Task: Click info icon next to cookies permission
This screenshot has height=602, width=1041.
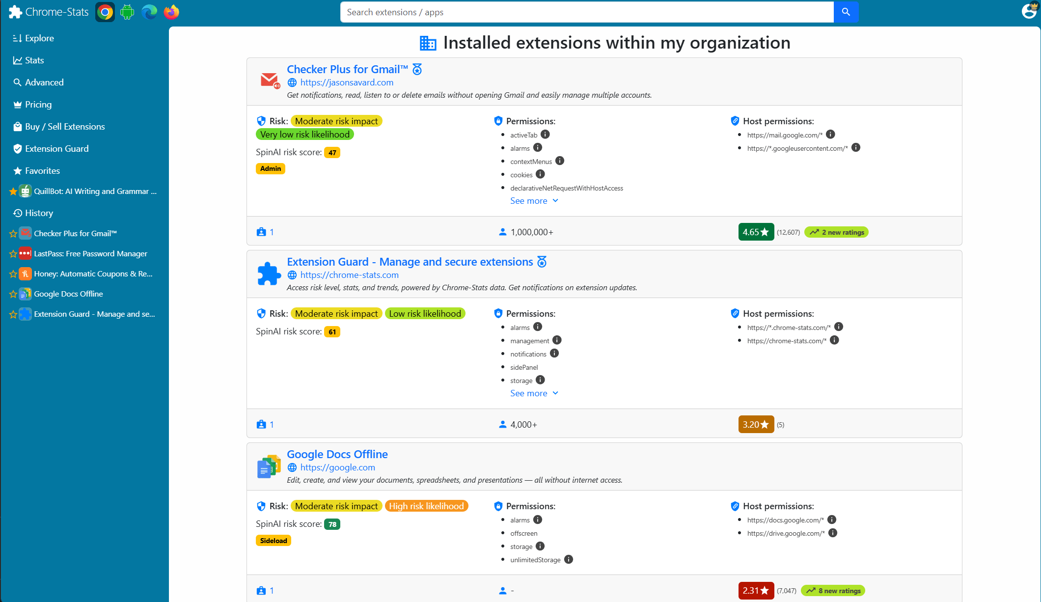Action: click(x=540, y=174)
